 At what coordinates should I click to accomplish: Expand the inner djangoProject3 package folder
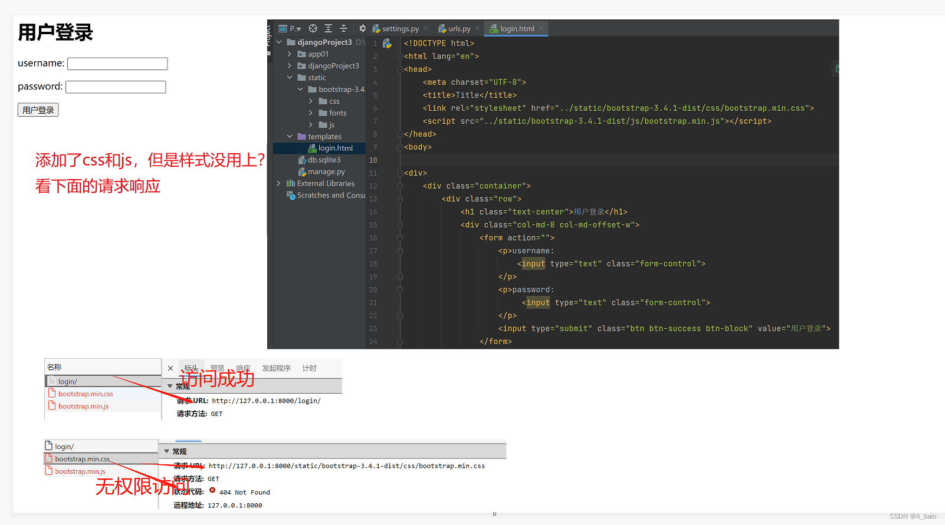[290, 65]
